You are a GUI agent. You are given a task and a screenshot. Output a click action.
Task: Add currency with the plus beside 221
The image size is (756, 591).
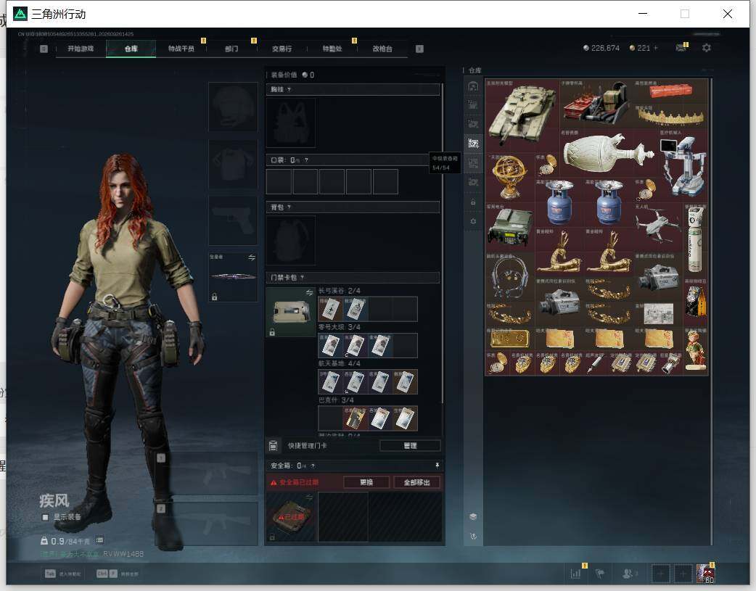656,48
